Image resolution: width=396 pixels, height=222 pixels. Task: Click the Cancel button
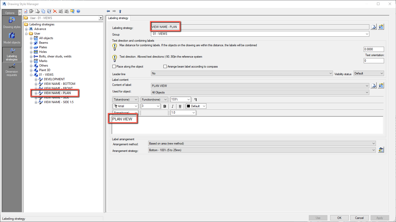click(x=359, y=218)
